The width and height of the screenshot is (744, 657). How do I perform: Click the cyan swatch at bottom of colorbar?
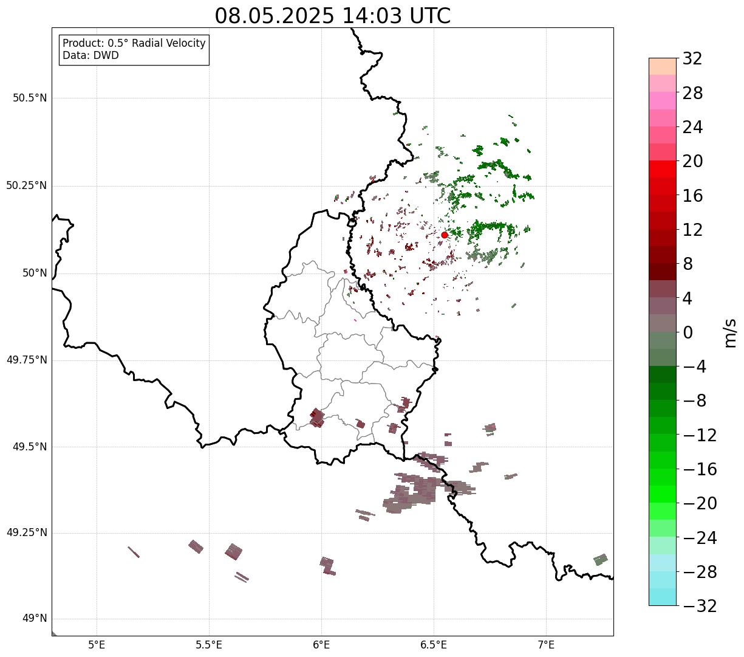coord(663,597)
